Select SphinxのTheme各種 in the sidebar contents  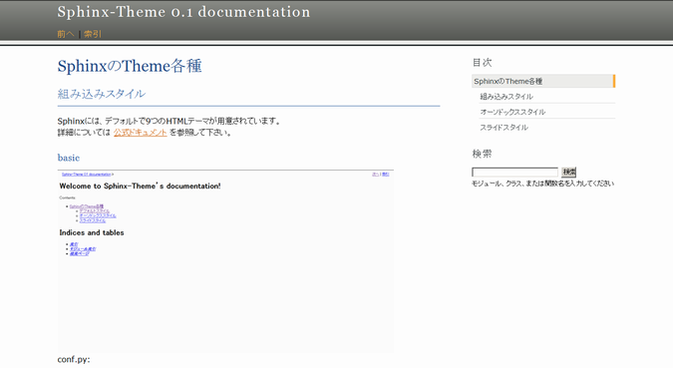(543, 81)
